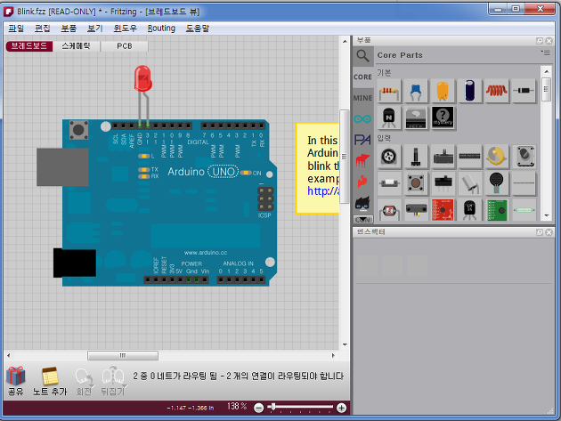Viewport: 561px width, 421px height.
Task: Select the reed switch part
Action: (524, 210)
